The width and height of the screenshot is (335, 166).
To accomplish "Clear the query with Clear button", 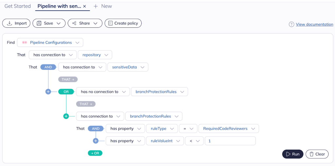I will click(317, 154).
